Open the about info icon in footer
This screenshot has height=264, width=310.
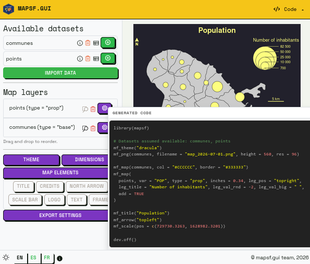point(59,258)
